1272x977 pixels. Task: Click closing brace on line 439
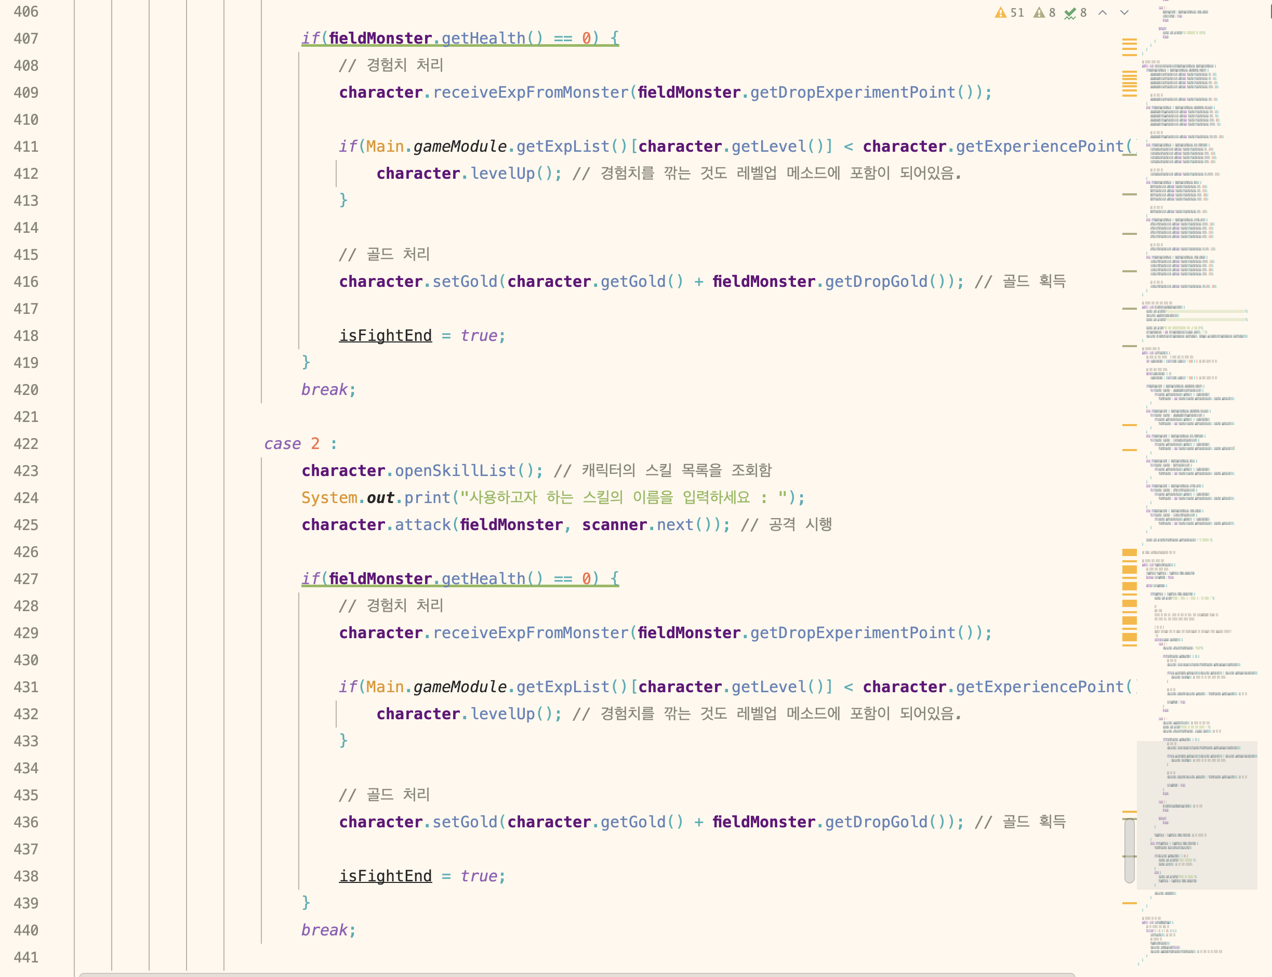pos(306,902)
